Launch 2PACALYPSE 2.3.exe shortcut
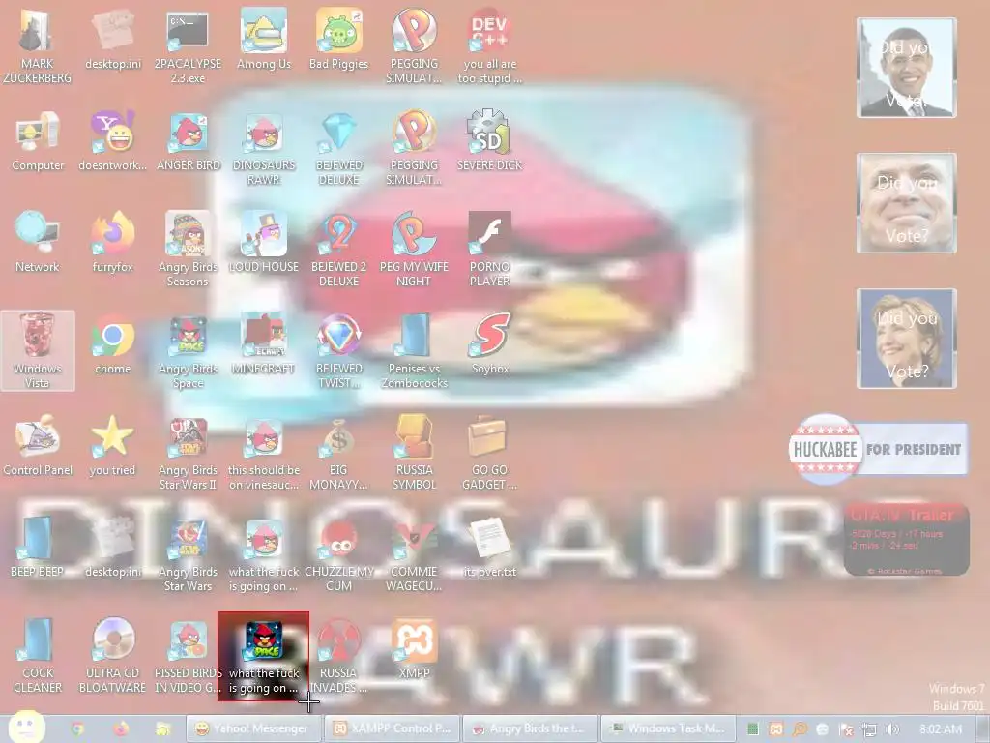Viewport: 990px width, 743px height. click(188, 45)
